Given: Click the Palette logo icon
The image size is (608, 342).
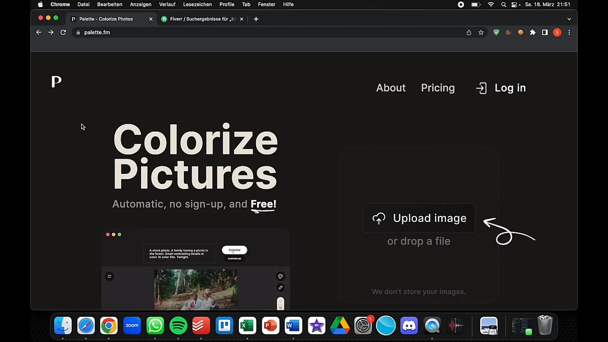Looking at the screenshot, I should 57,82.
